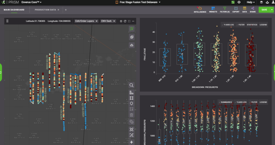The width and height of the screenshot is (275, 145).
Task: Add a new dashboard tab
Action: pyautogui.click(x=66, y=10)
